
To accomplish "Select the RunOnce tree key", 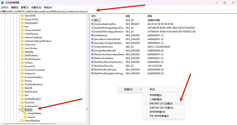I will [x=29, y=102].
